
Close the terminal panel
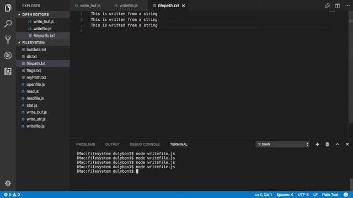[x=347, y=144]
